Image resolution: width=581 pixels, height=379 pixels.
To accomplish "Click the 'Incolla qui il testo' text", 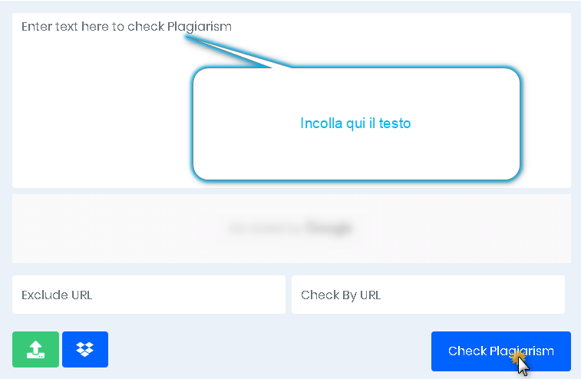I will pyautogui.click(x=356, y=123).
